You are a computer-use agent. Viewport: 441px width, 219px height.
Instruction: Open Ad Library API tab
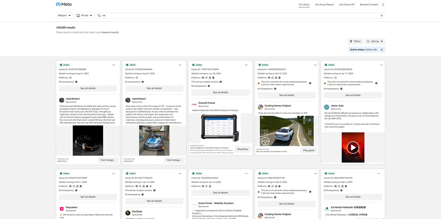pos(347,5)
